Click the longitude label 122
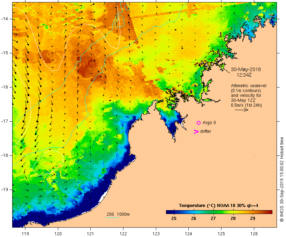Screen dimensions: 286x237 point(123,234)
